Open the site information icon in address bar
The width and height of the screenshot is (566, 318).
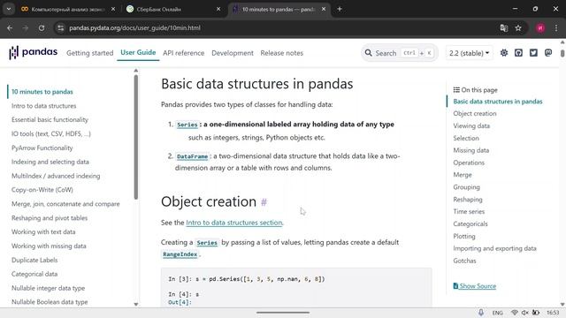[x=61, y=27]
